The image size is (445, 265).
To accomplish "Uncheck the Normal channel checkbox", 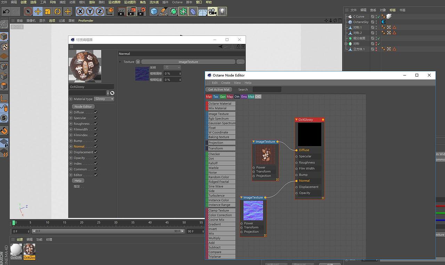I will pos(96,146).
